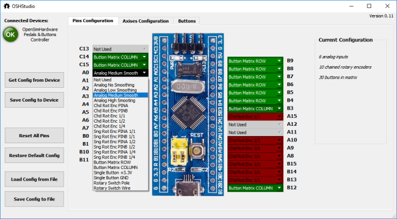Image resolution: width=397 pixels, height=219 pixels.
Task: Select Analog High Smooting from the list
Action: pos(114,100)
